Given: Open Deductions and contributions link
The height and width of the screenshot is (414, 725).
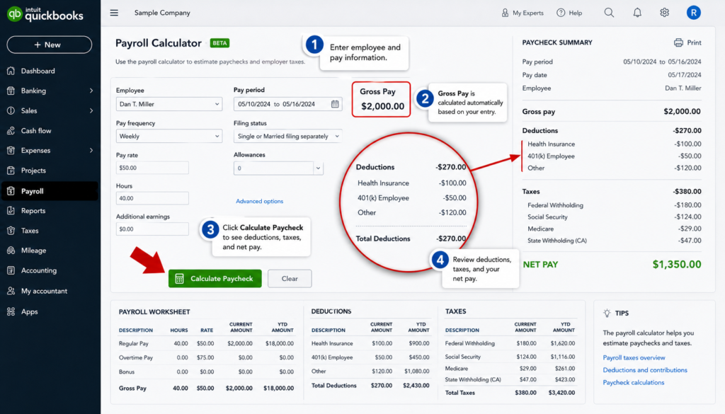Looking at the screenshot, I should click(x=645, y=370).
